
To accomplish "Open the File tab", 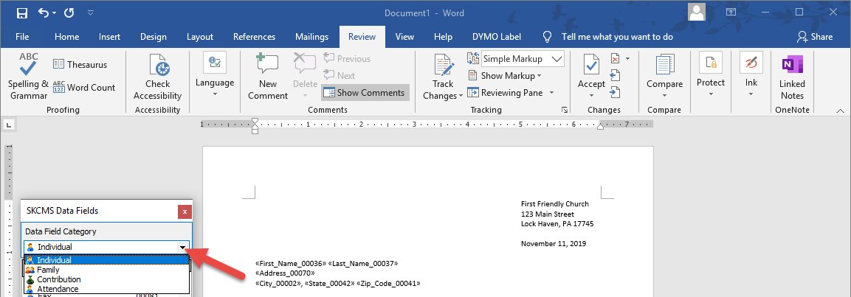I will [x=22, y=37].
